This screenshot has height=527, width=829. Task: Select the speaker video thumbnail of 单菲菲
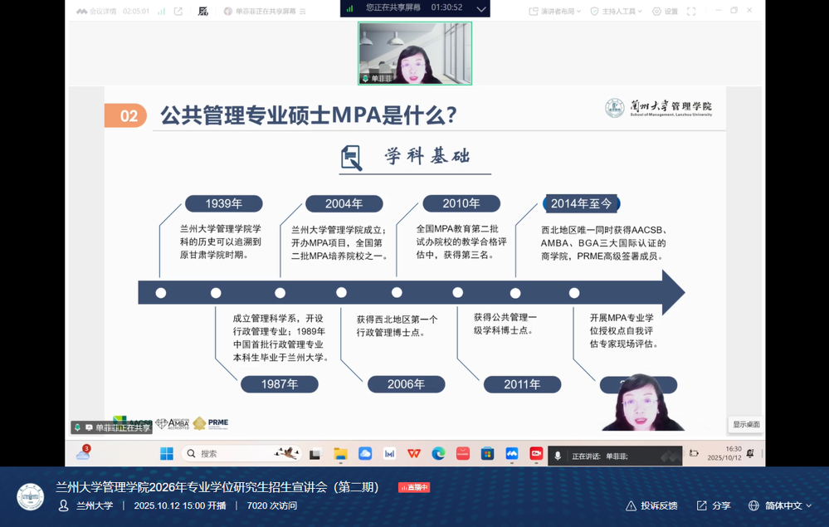[x=415, y=53]
